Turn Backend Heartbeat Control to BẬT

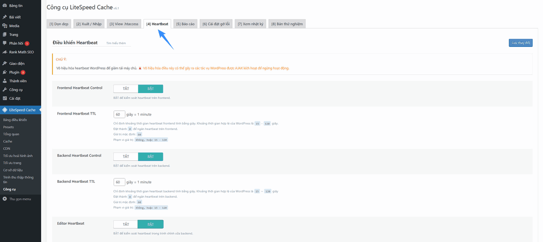[151, 157]
